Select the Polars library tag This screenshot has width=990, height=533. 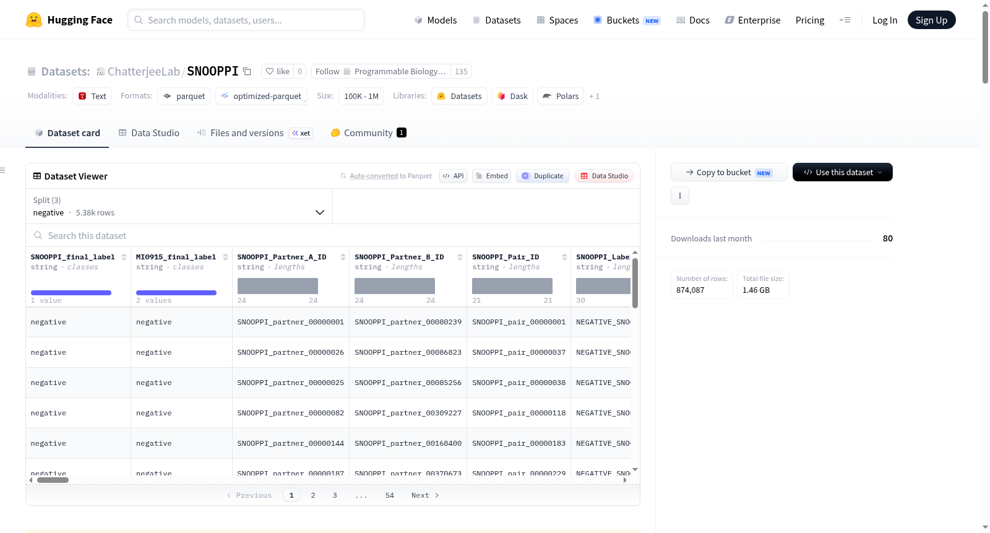561,96
